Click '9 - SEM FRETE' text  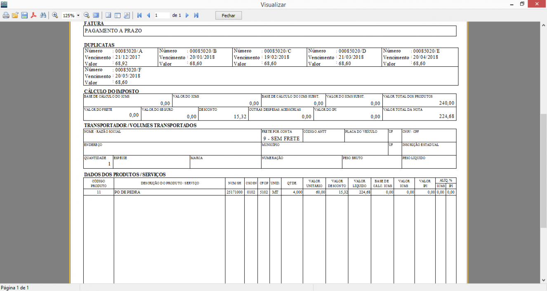281,139
